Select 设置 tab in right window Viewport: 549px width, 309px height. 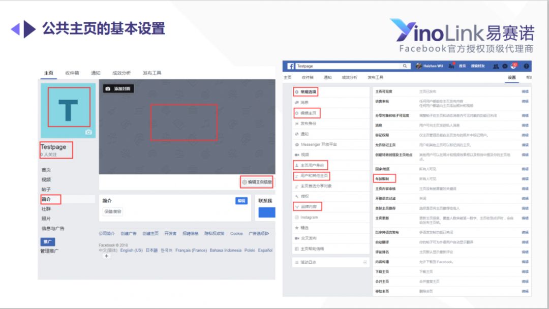(x=512, y=77)
